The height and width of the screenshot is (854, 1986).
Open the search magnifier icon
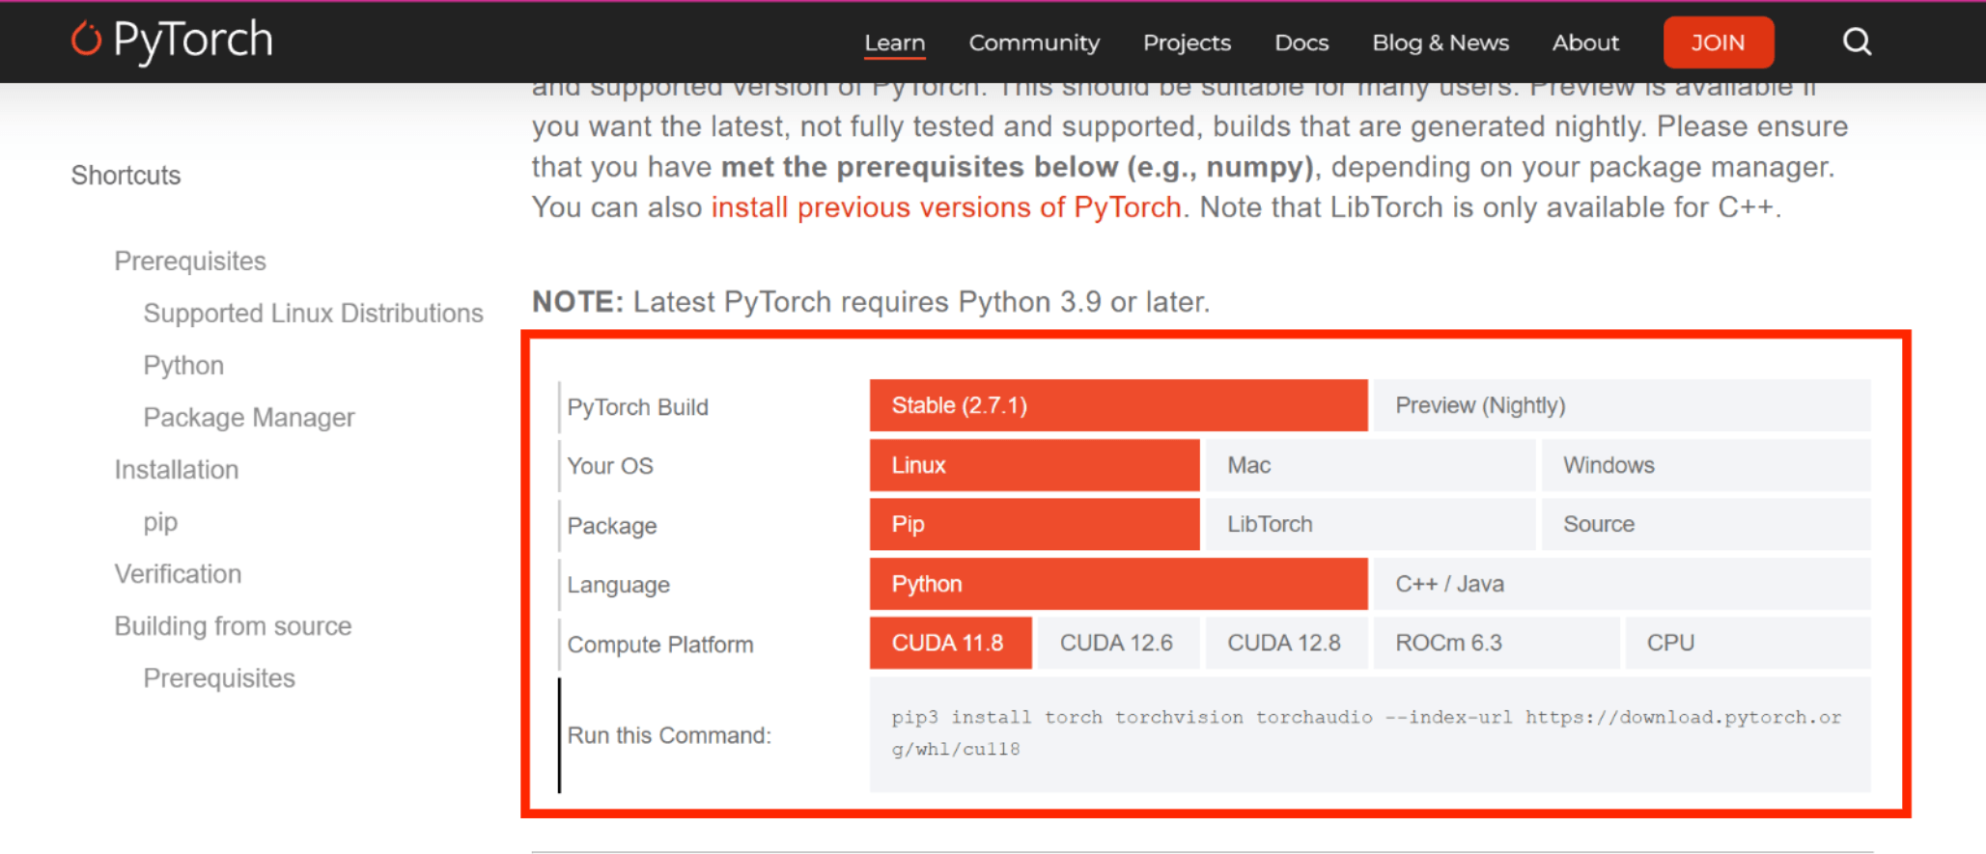(1857, 41)
